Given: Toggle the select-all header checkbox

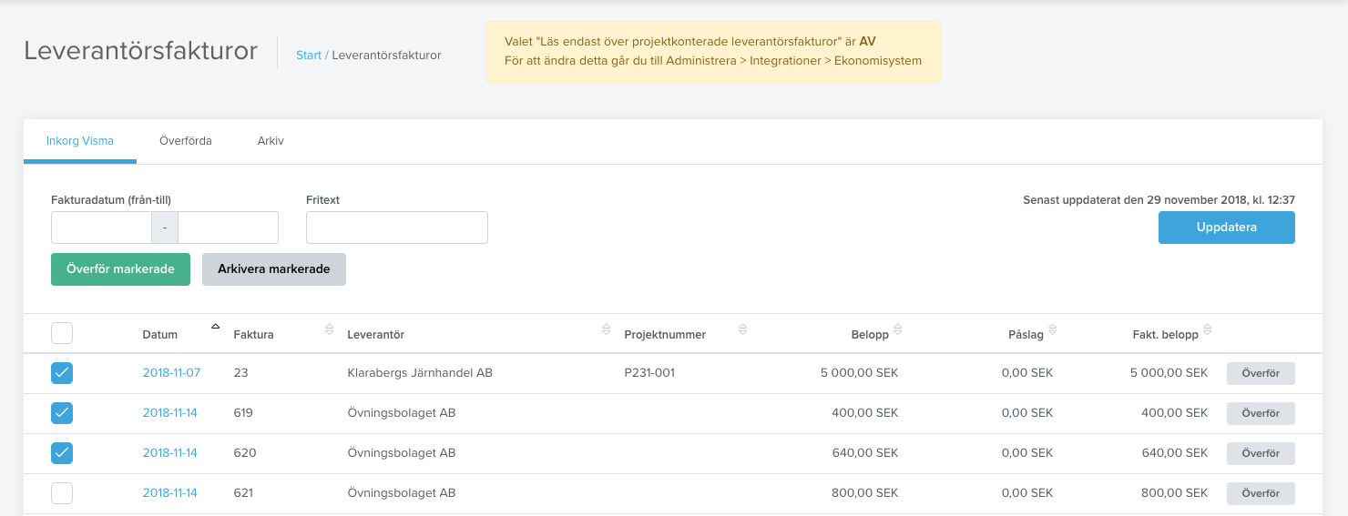Looking at the screenshot, I should pyautogui.click(x=62, y=334).
